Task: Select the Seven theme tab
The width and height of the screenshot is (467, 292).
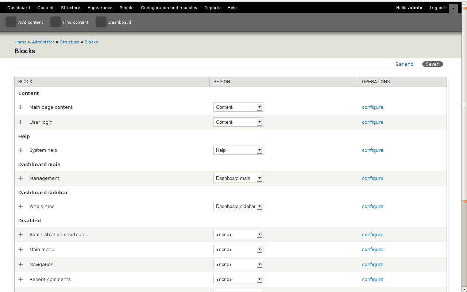Action: [x=433, y=64]
